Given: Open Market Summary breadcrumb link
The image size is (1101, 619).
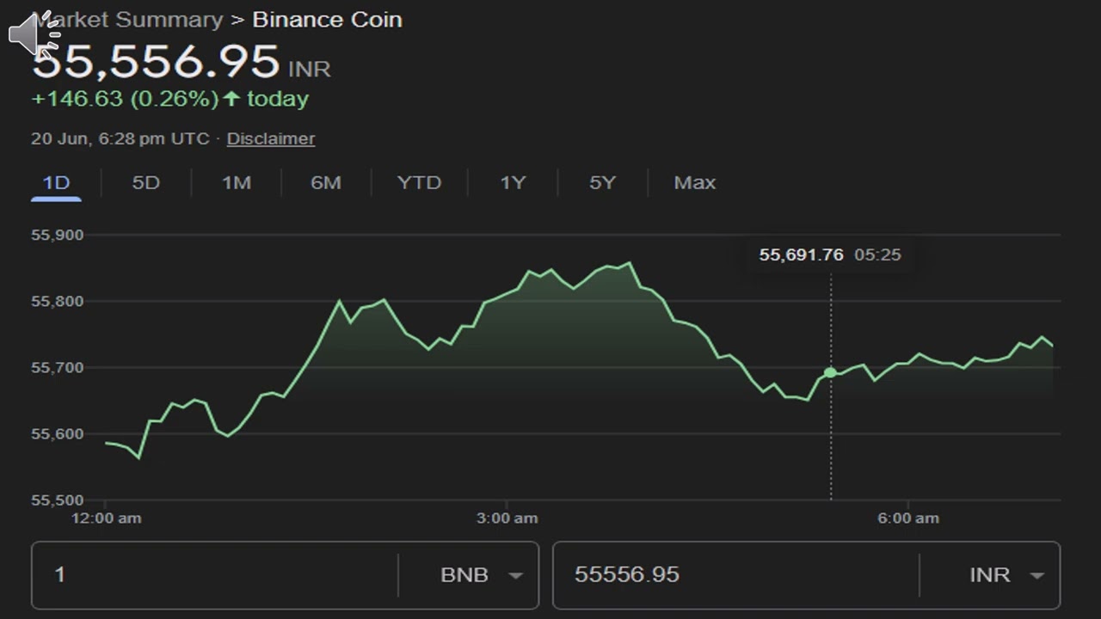Looking at the screenshot, I should pyautogui.click(x=127, y=19).
